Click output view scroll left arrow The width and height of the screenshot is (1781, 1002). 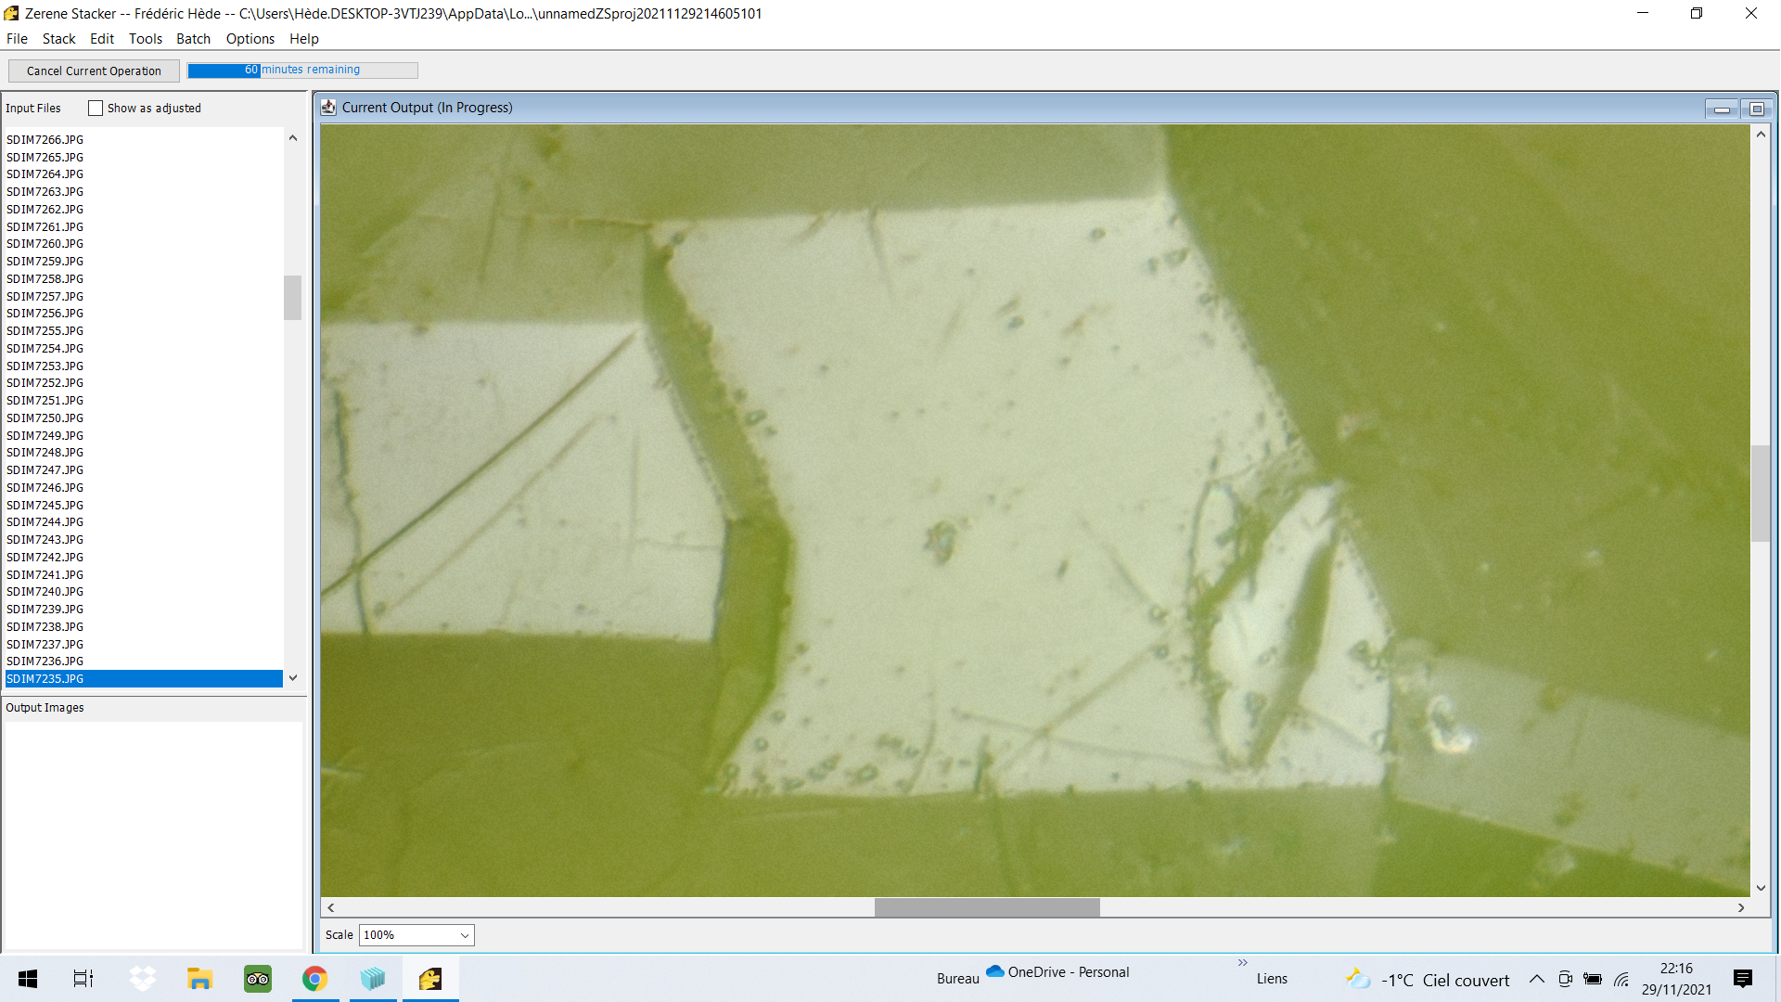[330, 907]
